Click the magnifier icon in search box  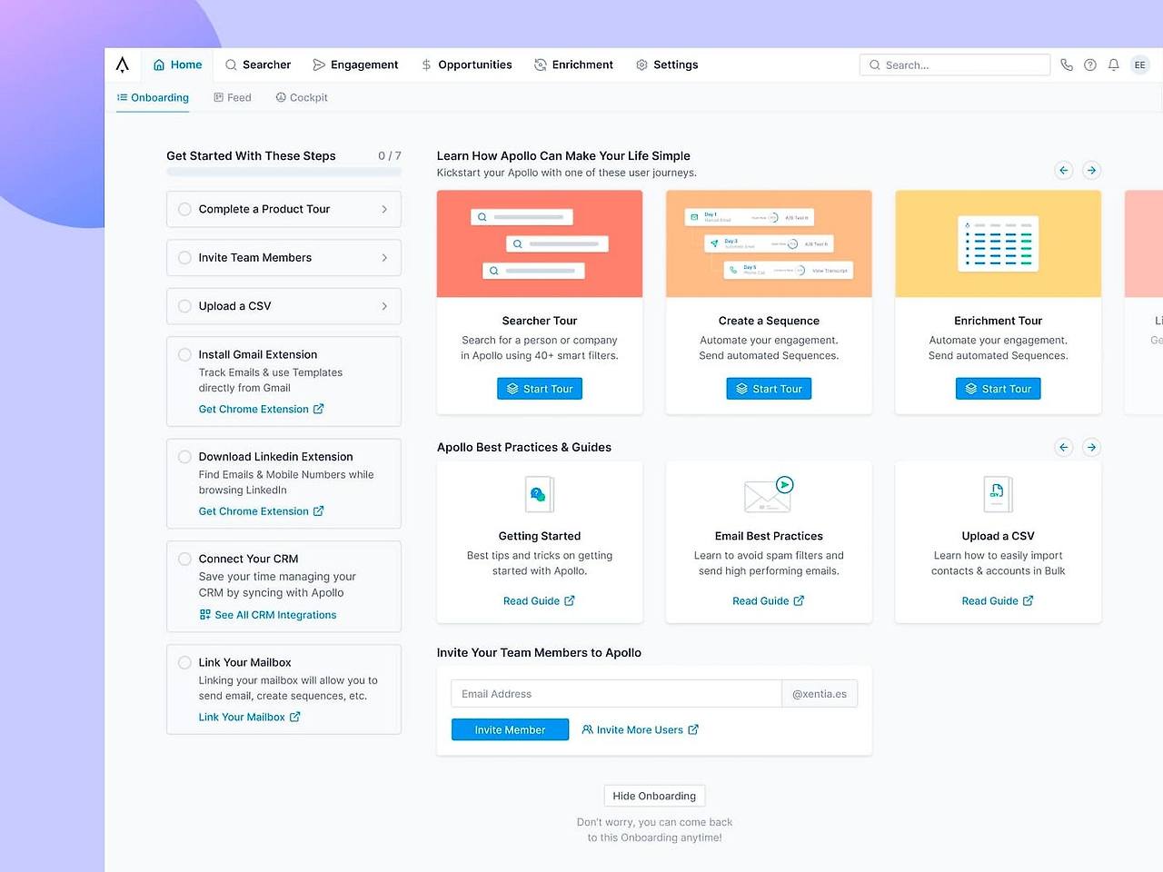click(875, 65)
